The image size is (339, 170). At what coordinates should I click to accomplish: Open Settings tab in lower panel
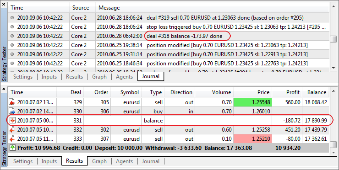coord(23,161)
